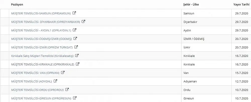Open external link icon for Diyarbakır position
Screen dimensions: 251x102
point(83,21)
